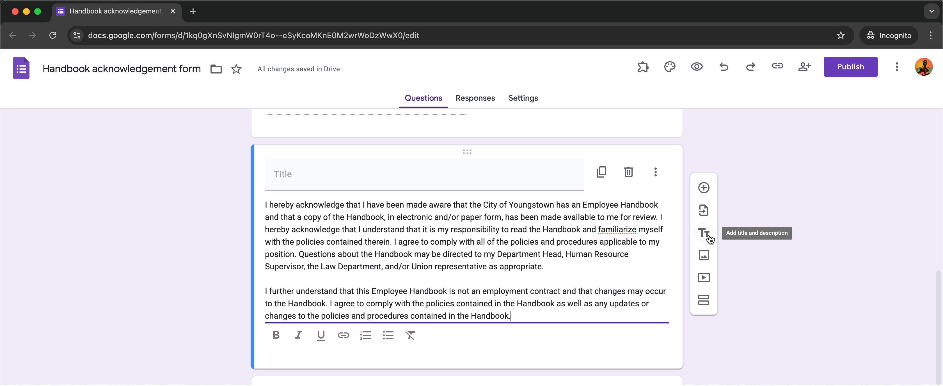Click the Add image icon
The image size is (943, 386).
[x=703, y=255]
